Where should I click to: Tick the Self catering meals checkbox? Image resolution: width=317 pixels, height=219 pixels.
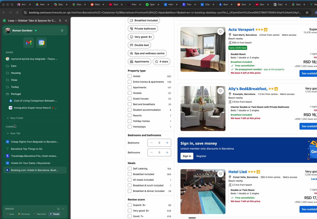point(130,169)
